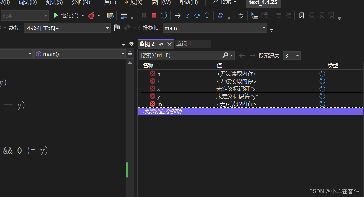This screenshot has width=364, height=197.
Task: Select the value 未定义标识符 "x"
Action: 237,89
